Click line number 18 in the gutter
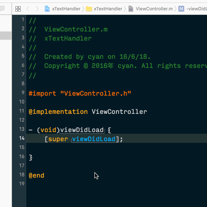 pos(22,175)
